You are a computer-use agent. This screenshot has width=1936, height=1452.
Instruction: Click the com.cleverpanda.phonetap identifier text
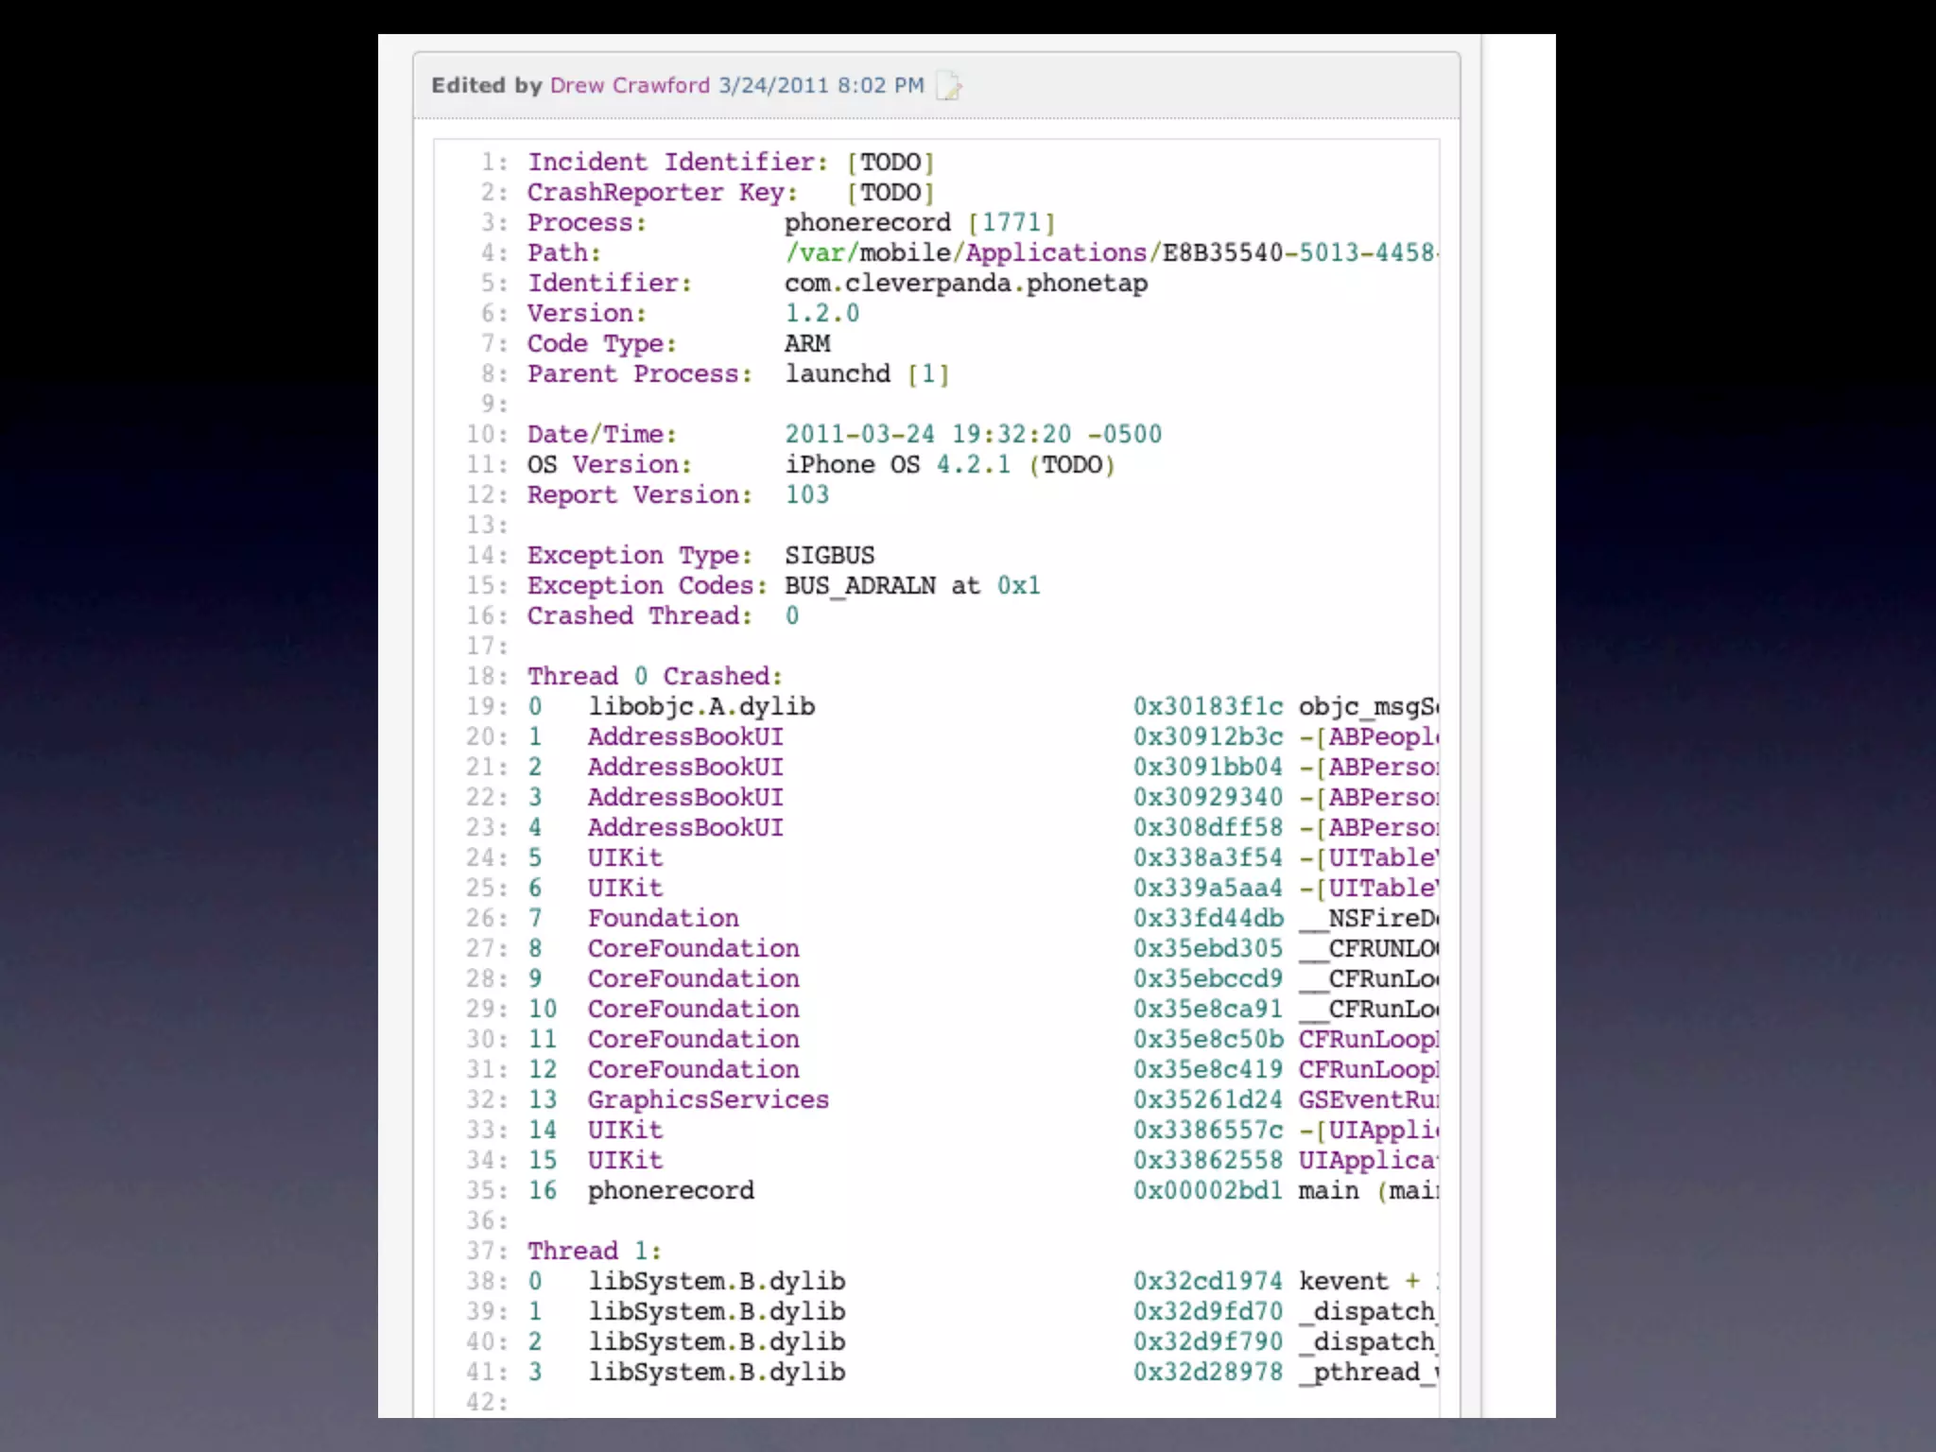tap(965, 283)
